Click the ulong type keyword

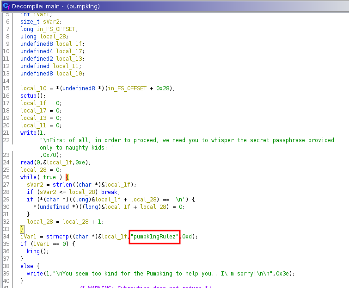(x=29, y=36)
